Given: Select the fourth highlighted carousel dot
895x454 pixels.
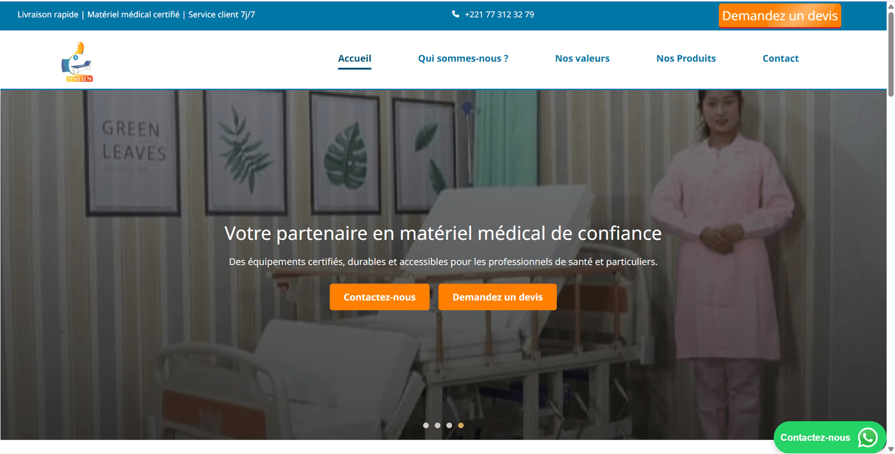Looking at the screenshot, I should pos(461,425).
